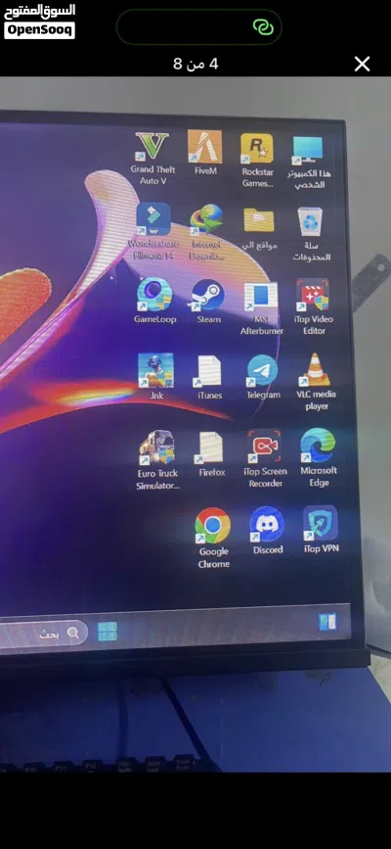Image resolution: width=391 pixels, height=849 pixels.
Task: Open the Discord shortcut
Action: 267,524
